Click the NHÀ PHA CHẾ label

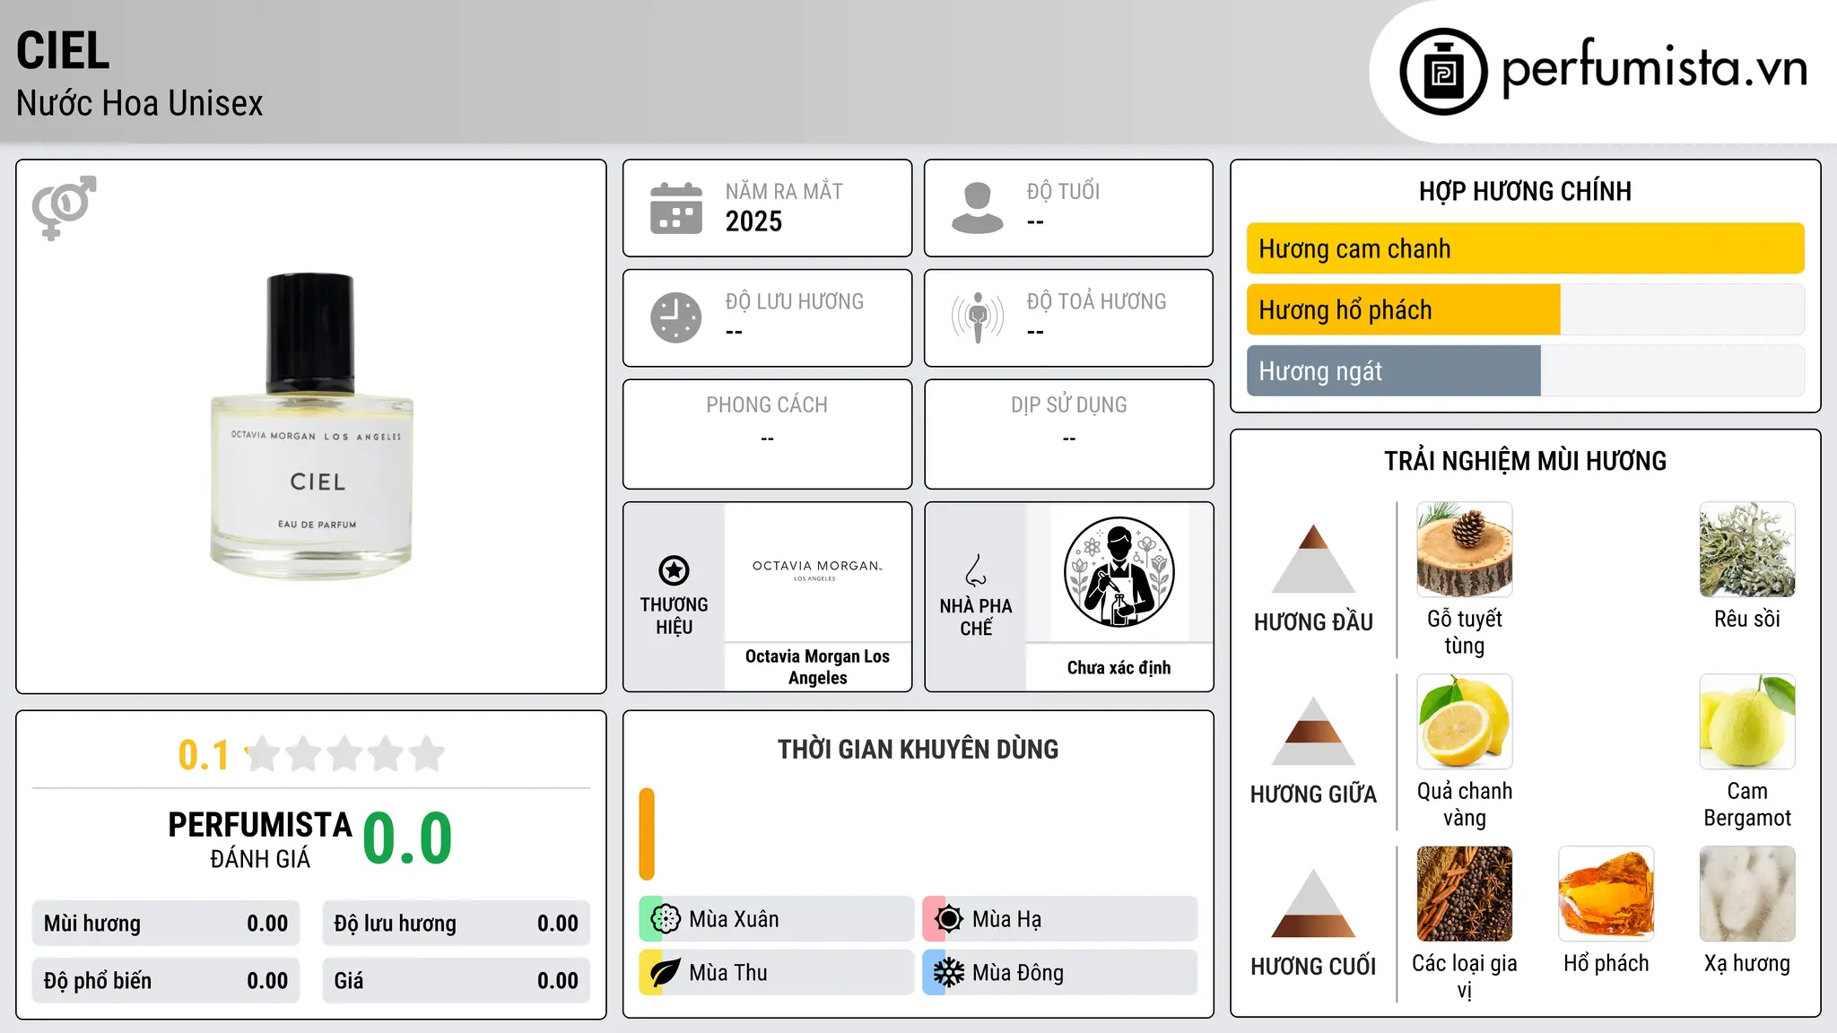coord(976,617)
